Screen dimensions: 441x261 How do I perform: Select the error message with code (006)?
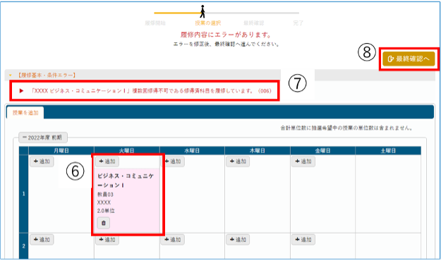coord(151,91)
